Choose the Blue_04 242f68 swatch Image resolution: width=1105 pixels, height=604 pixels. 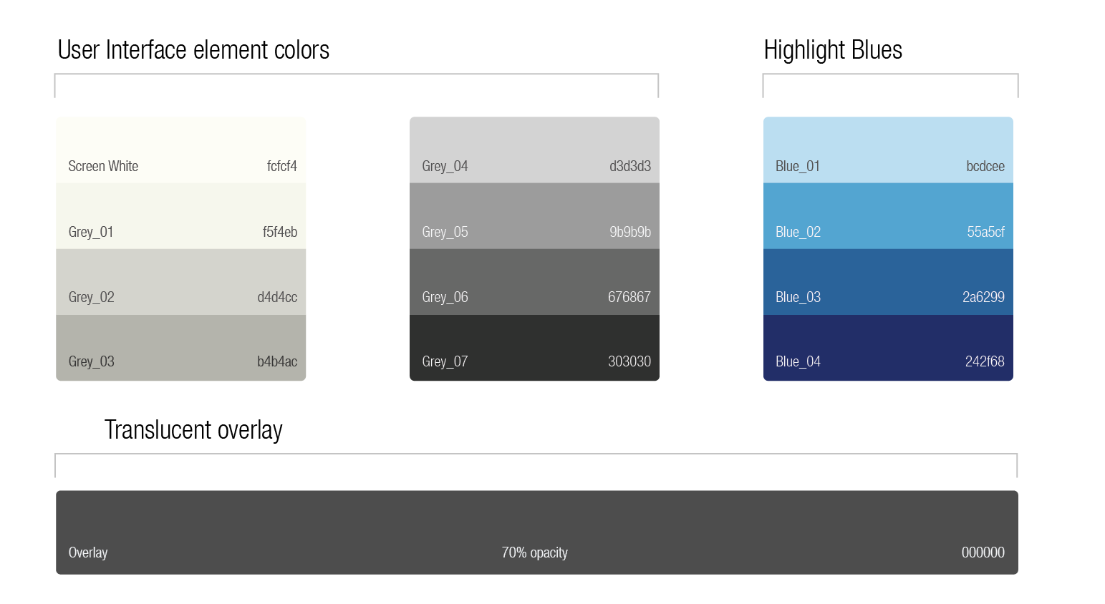pyautogui.click(x=888, y=347)
